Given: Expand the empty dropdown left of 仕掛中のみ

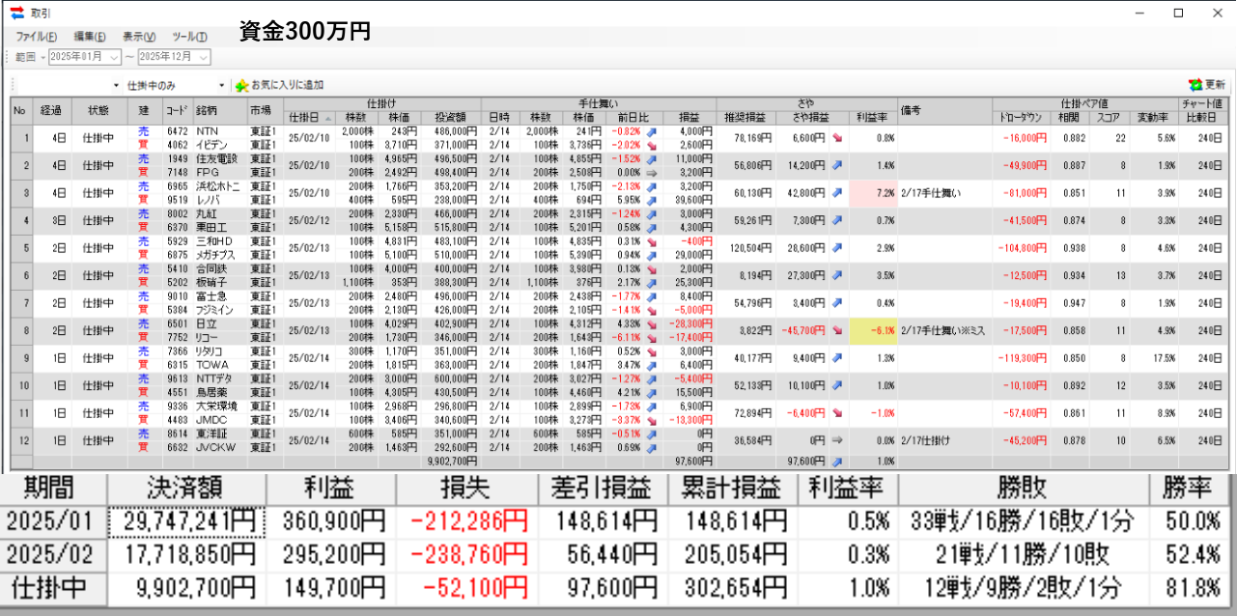Looking at the screenshot, I should (116, 85).
